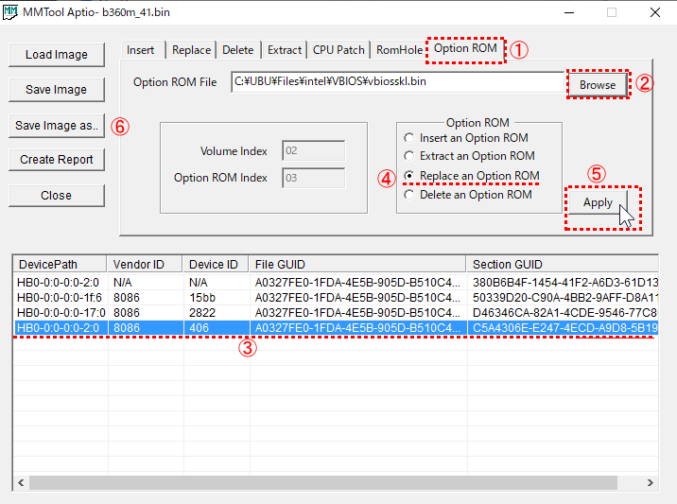Image resolution: width=677 pixels, height=504 pixels.
Task: Select the Delete tab
Action: click(x=237, y=50)
